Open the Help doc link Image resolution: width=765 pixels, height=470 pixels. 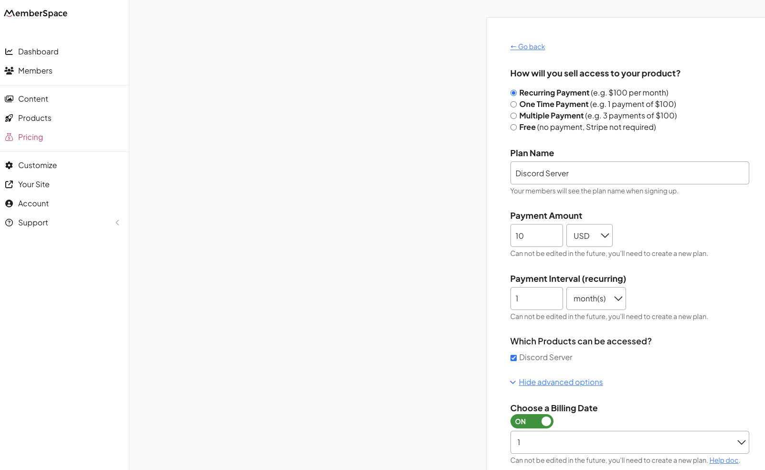(723, 460)
